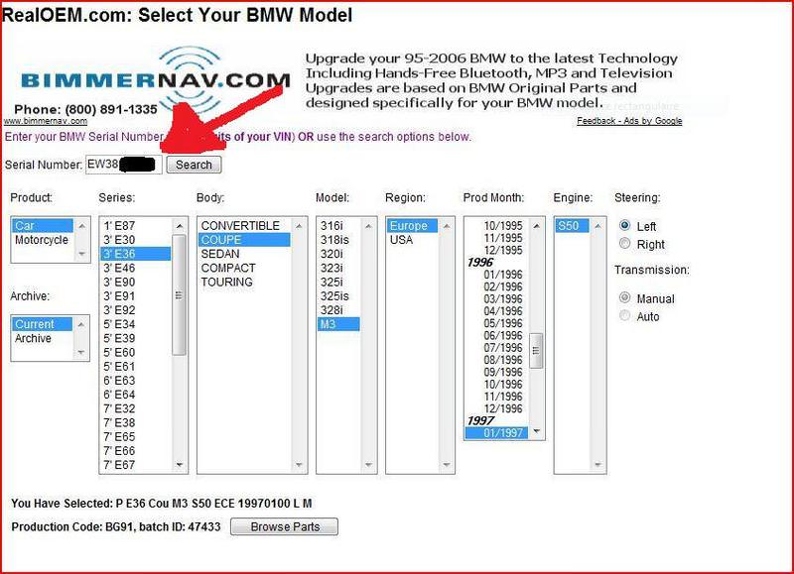Select 7' E38 in the Series list
This screenshot has width=794, height=574.
pos(136,422)
